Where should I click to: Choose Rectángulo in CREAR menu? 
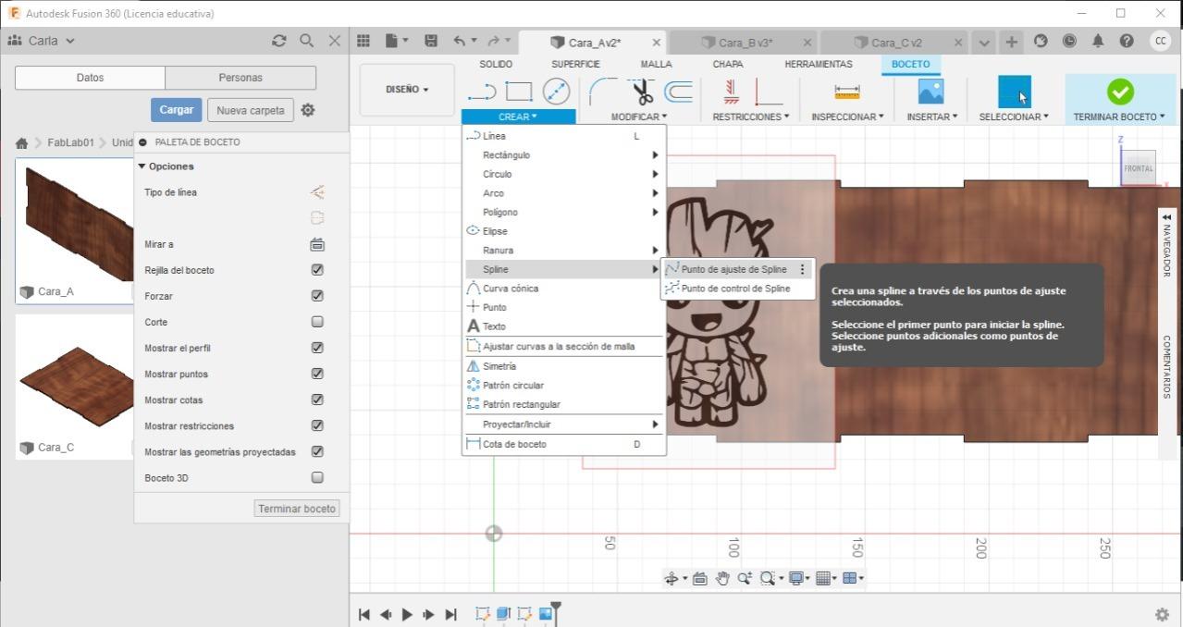coord(564,154)
